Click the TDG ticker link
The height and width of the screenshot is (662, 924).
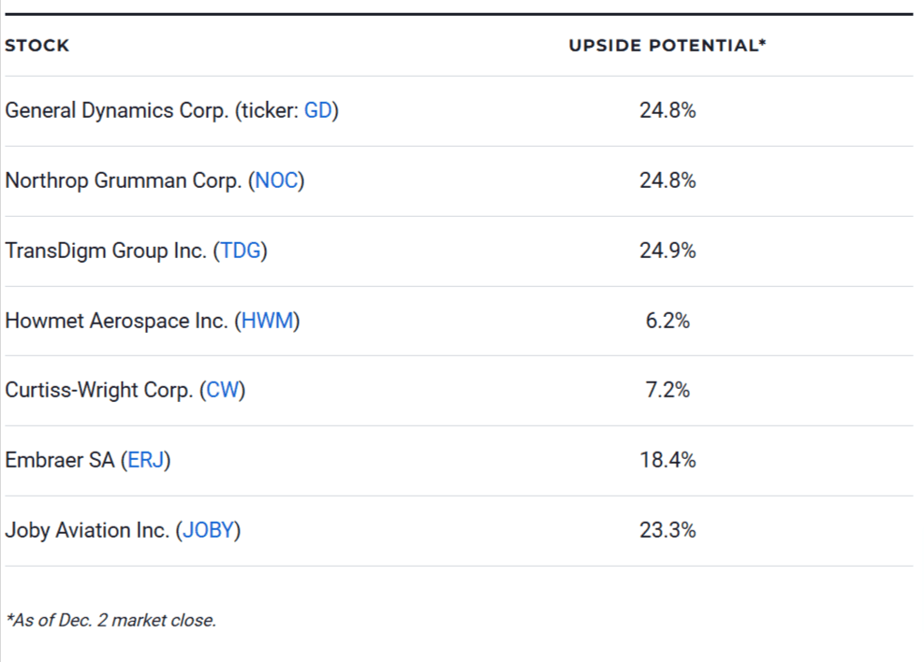click(240, 251)
